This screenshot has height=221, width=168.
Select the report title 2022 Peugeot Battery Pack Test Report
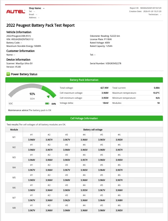40,25
